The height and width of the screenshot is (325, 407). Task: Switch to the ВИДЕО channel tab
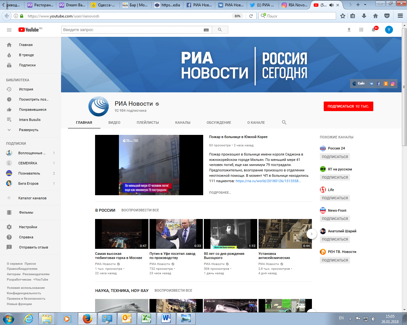pos(114,123)
